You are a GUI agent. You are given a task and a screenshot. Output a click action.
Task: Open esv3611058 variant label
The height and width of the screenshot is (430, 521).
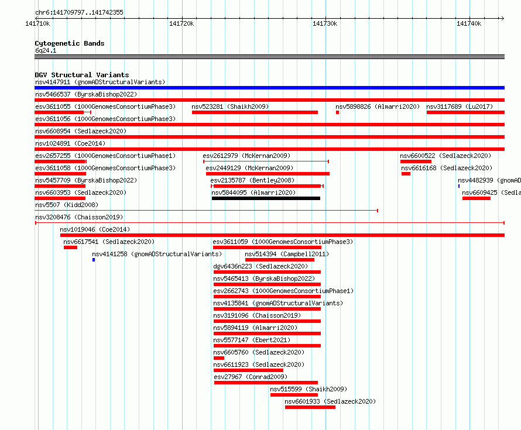(x=105, y=168)
